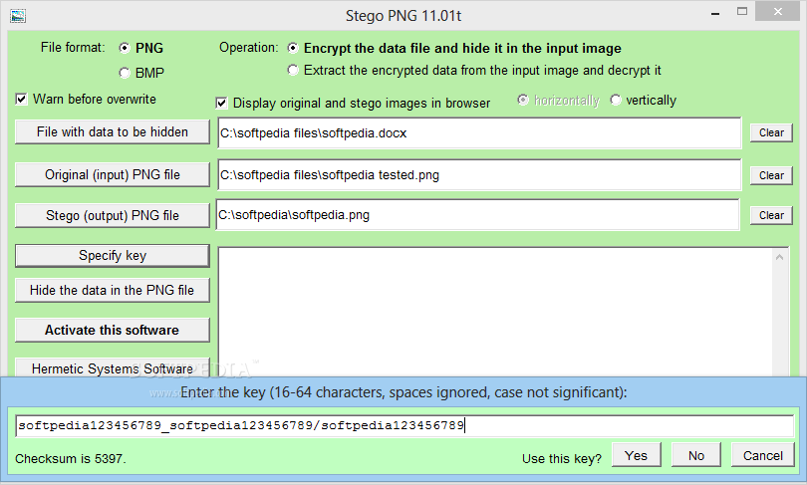This screenshot has height=485, width=807.
Task: Click the input PNG path field
Action: 479,175
